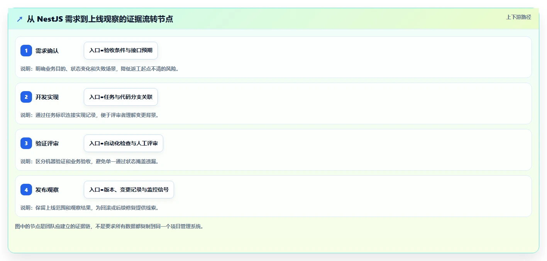Click the step 2 number badge

(x=26, y=97)
